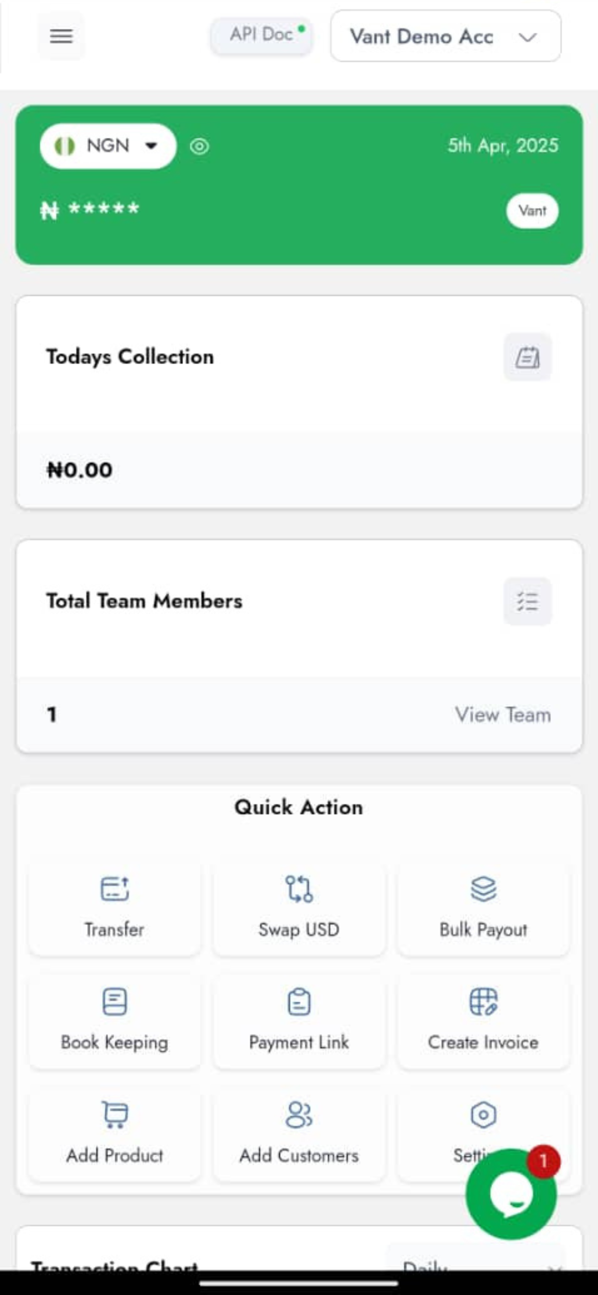Click the View Team link
598x1295 pixels.
point(503,714)
